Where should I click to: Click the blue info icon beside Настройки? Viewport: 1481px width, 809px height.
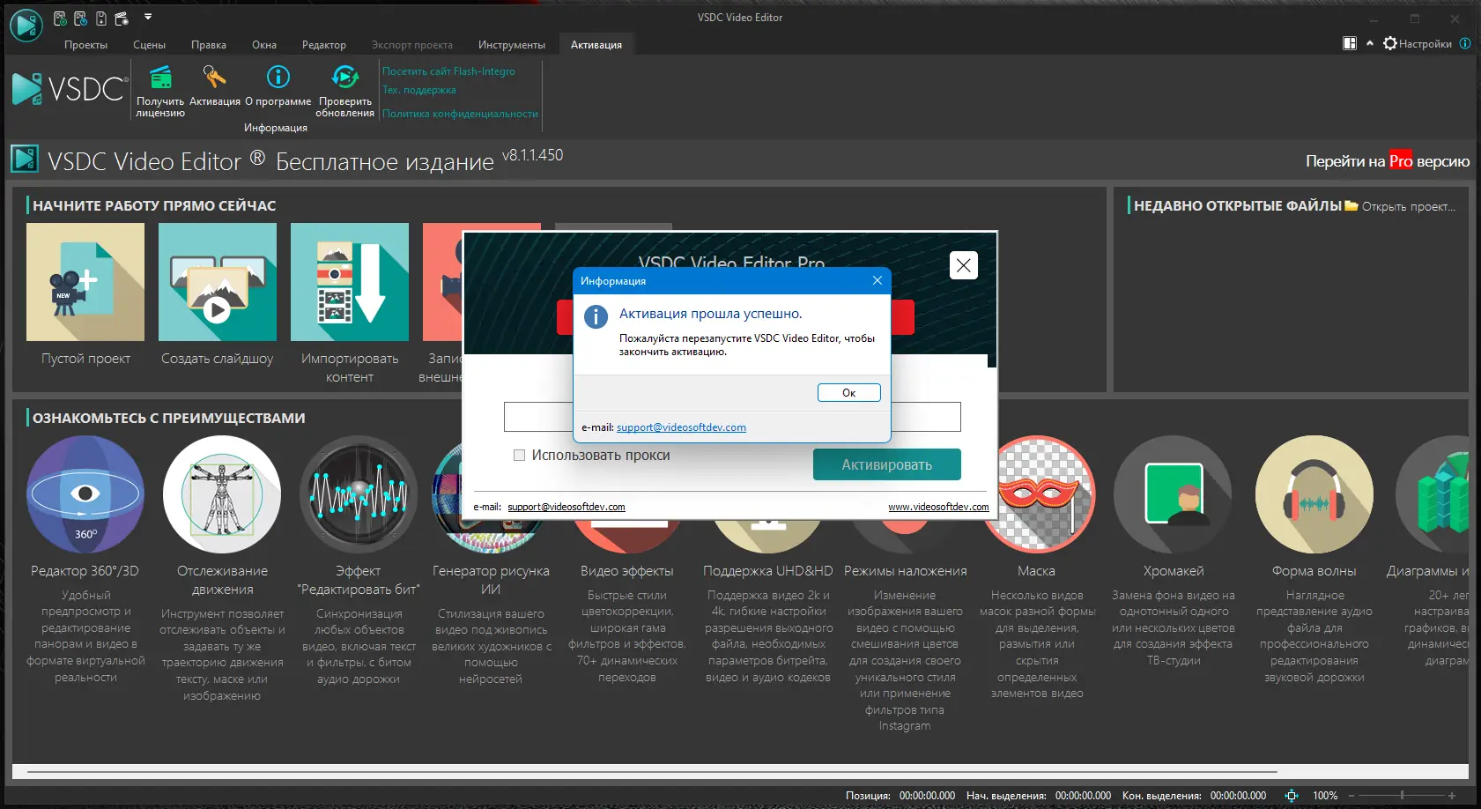[1465, 43]
